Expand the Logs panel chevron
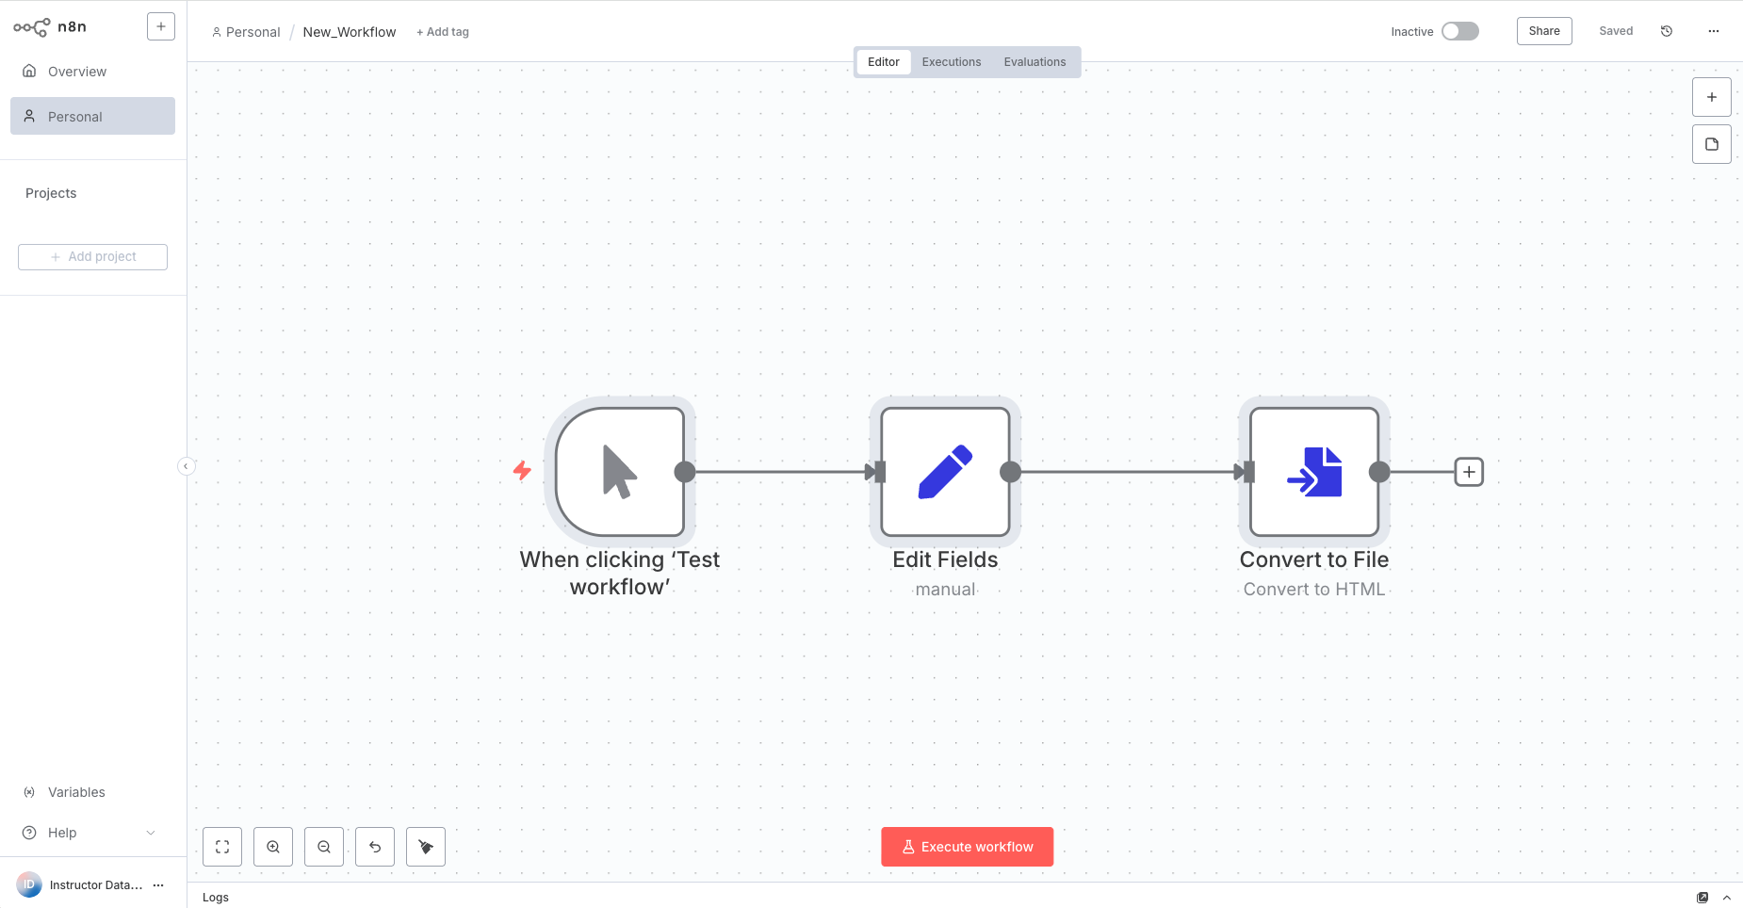Image resolution: width=1743 pixels, height=908 pixels. [x=1727, y=898]
